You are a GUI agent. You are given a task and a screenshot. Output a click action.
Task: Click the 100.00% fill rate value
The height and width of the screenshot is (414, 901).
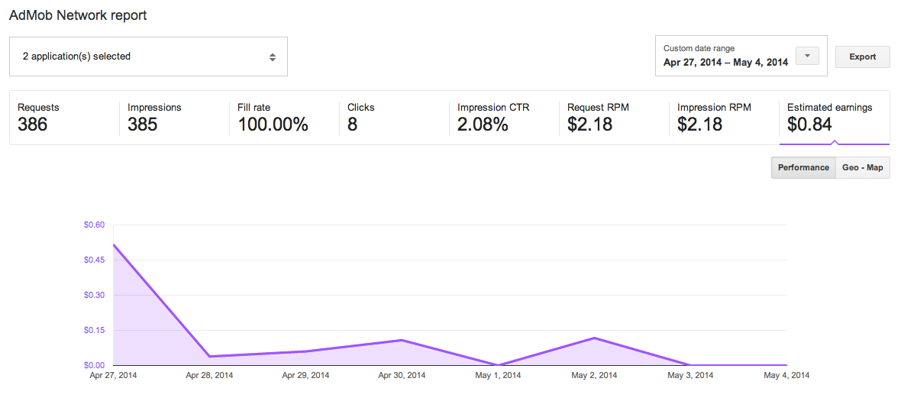tap(273, 125)
